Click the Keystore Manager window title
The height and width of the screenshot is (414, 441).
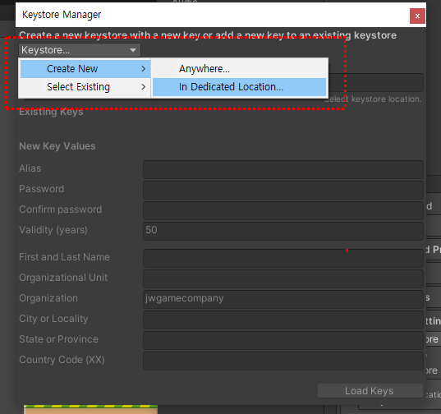point(62,15)
